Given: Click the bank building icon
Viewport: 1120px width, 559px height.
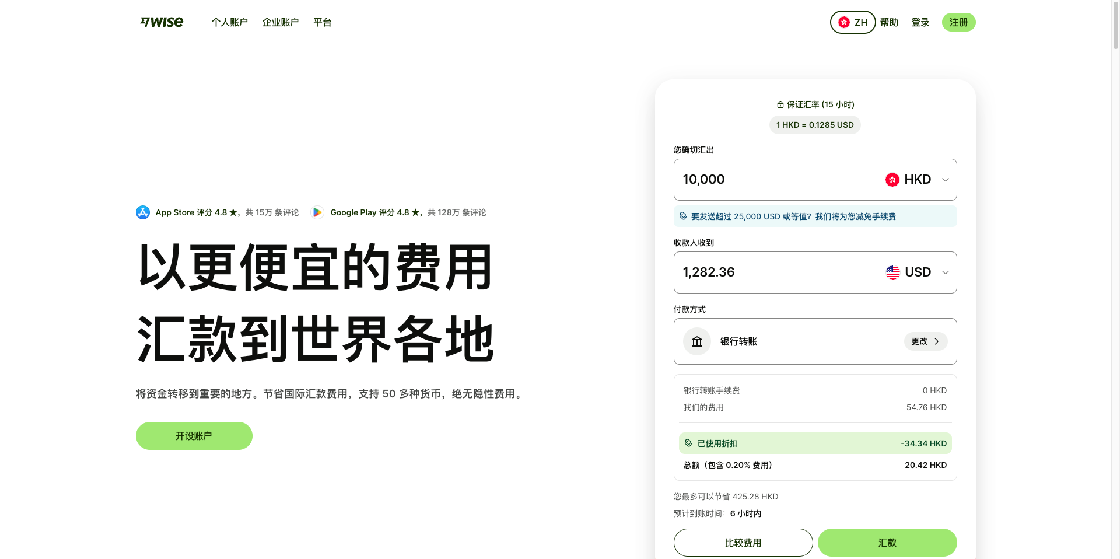Looking at the screenshot, I should [697, 341].
